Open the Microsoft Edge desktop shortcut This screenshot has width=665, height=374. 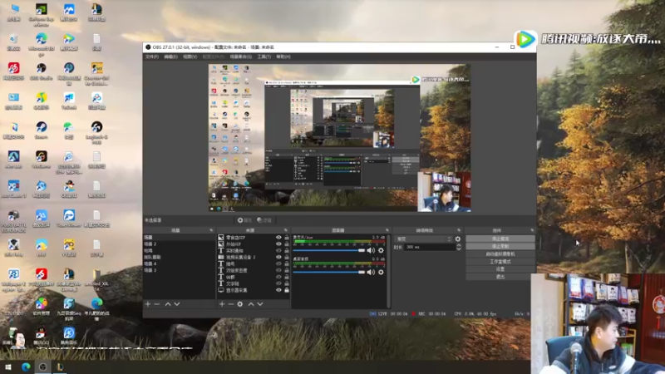click(41, 44)
